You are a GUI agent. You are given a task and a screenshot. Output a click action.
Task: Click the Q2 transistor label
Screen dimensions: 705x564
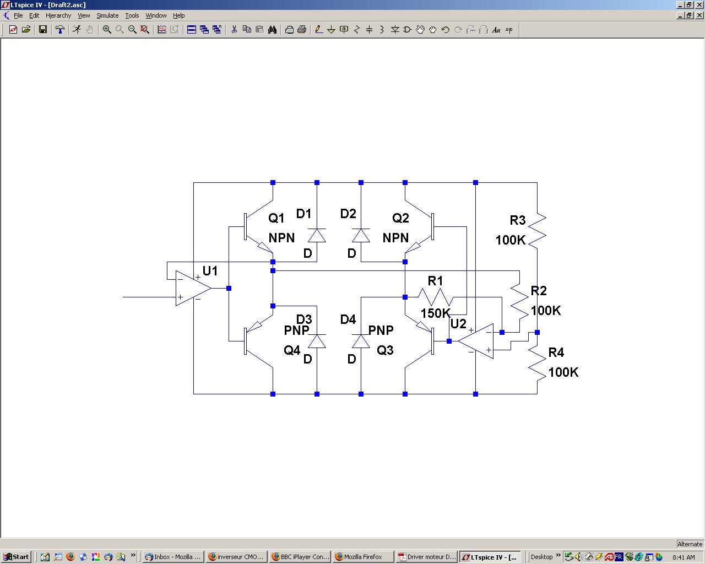pyautogui.click(x=401, y=218)
